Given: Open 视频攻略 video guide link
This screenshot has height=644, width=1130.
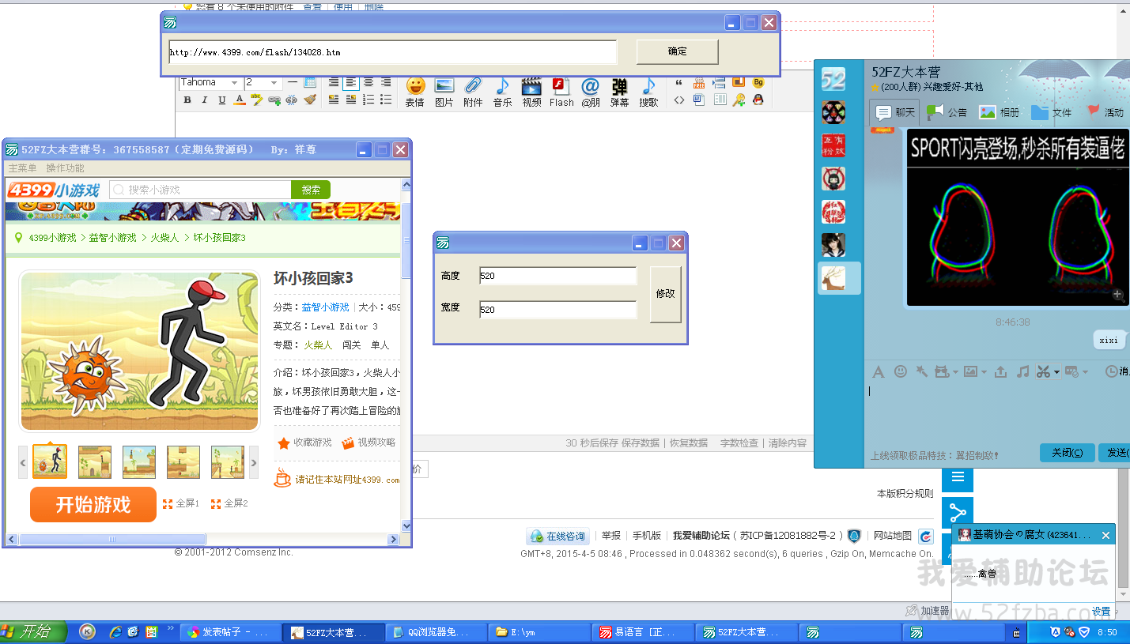Looking at the screenshot, I should (368, 443).
